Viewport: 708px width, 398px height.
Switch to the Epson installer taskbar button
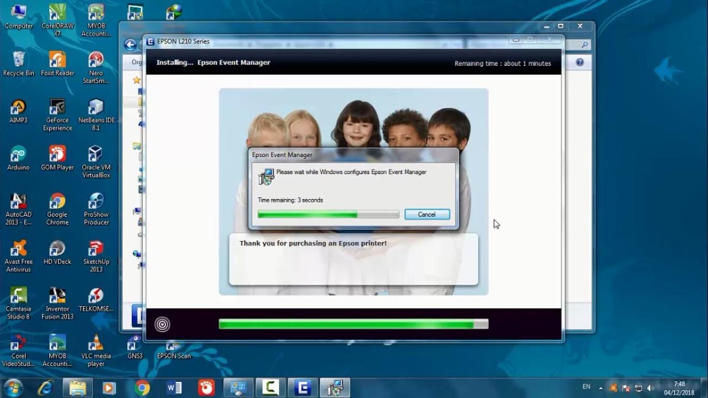point(303,387)
